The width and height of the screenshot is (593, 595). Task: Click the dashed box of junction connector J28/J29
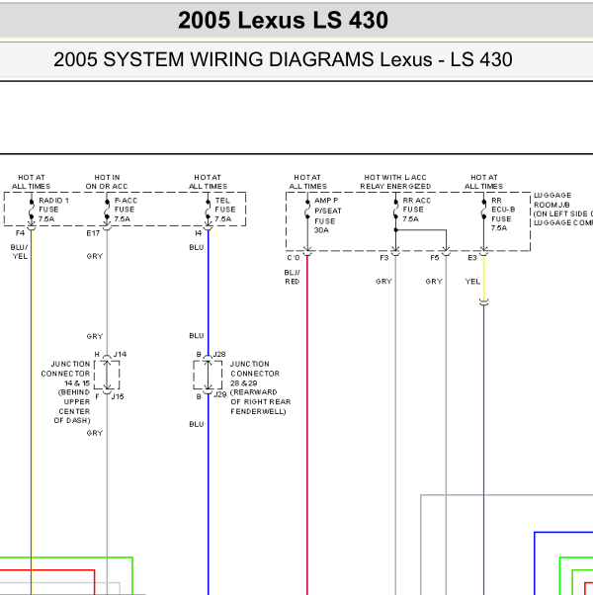(208, 375)
